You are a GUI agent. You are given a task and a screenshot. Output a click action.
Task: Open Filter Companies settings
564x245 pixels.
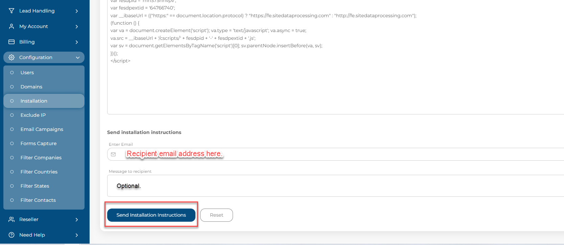tap(44, 158)
